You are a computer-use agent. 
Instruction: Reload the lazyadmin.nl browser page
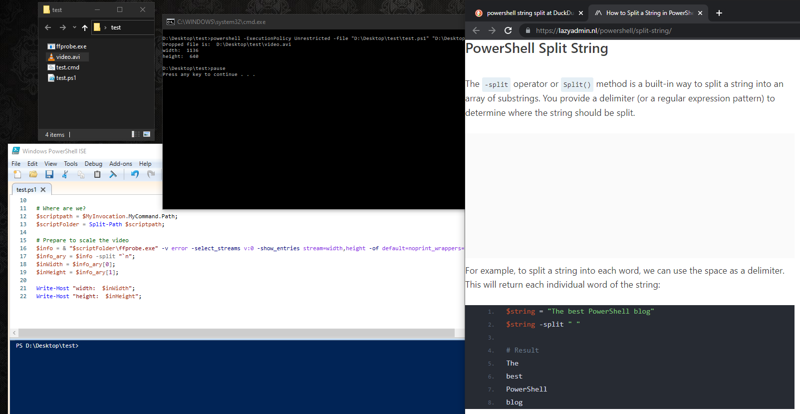[508, 30]
